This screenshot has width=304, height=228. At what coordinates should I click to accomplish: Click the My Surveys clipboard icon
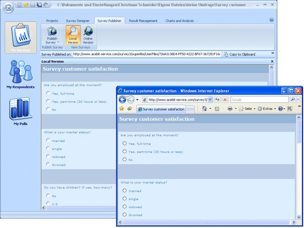click(x=20, y=36)
